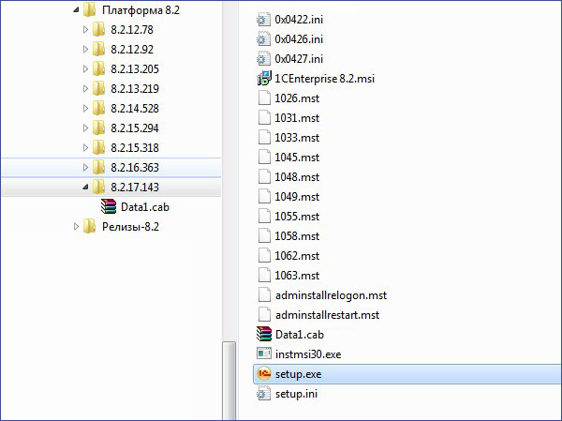Click the Data1.cab archive icon in folder tree
The height and width of the screenshot is (421, 562).
tap(109, 206)
